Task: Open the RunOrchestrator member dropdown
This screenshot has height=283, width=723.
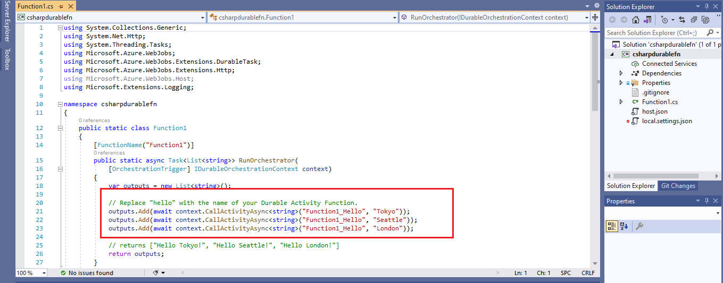Action: point(586,17)
